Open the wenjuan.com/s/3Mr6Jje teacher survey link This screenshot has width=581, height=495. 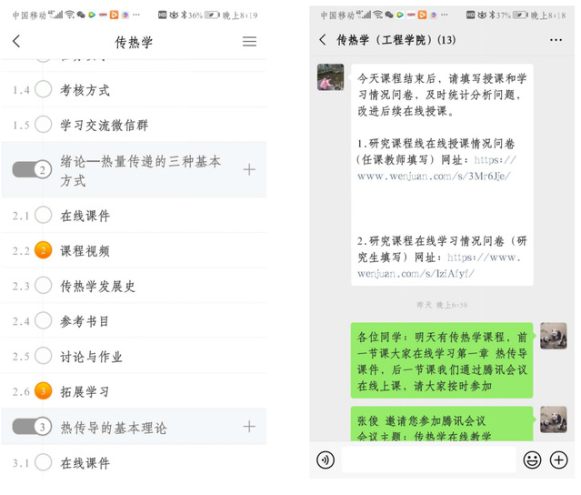(436, 168)
